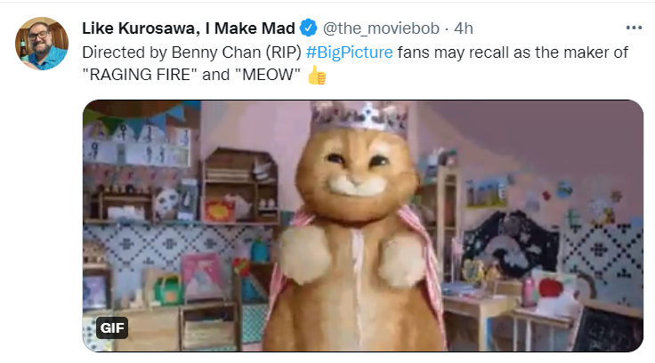Open the author's profile picture
Viewport: 655px width, 363px height.
coord(42,44)
